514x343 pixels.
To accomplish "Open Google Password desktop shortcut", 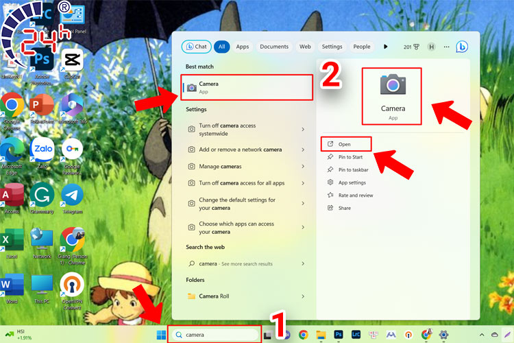I will click(x=72, y=156).
